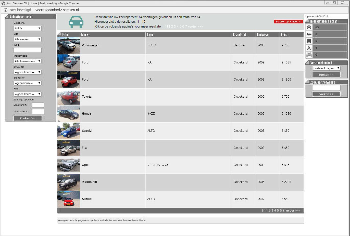Click the Type input field
This screenshot has width=350, height=236.
[x=28, y=50]
